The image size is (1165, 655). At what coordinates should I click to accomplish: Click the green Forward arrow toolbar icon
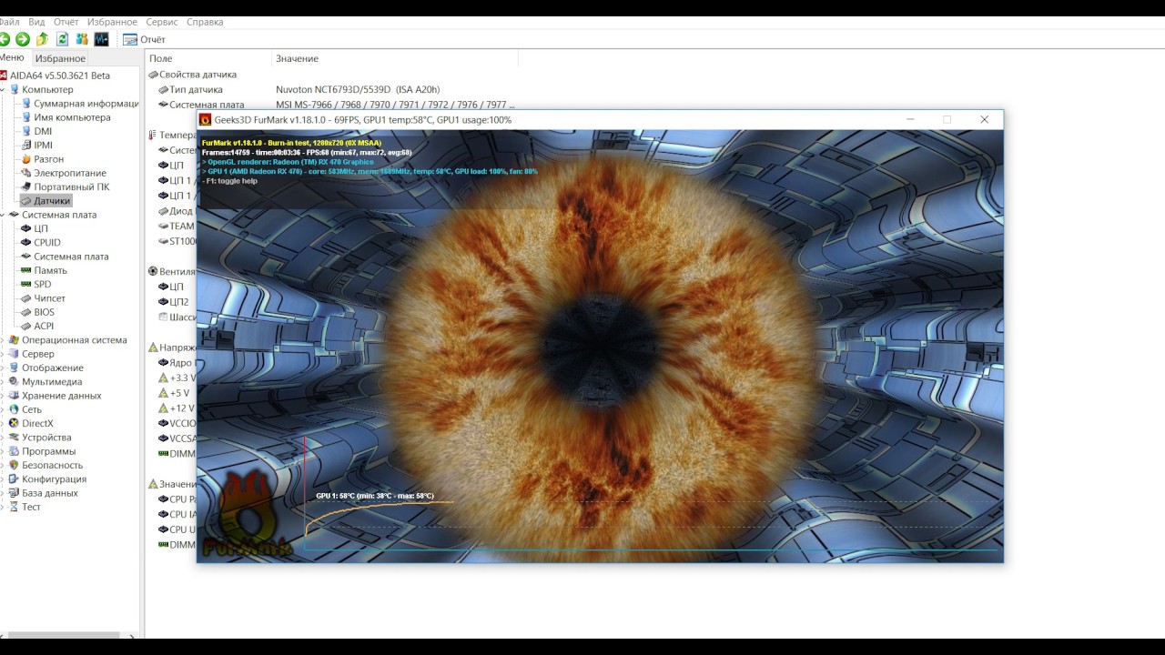[x=23, y=39]
